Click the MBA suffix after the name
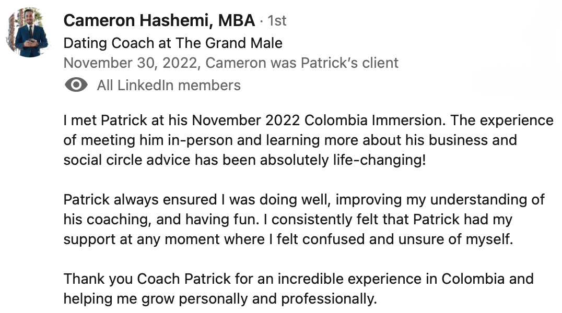 (237, 20)
